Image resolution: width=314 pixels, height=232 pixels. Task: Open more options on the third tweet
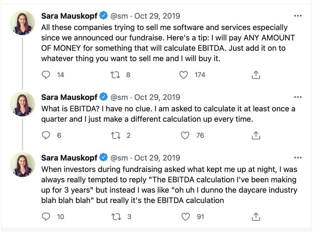pyautogui.click(x=298, y=157)
